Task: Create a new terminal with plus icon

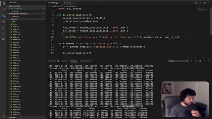Action: pos(192,61)
